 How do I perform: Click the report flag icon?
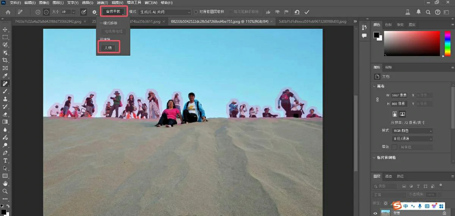point(286,12)
